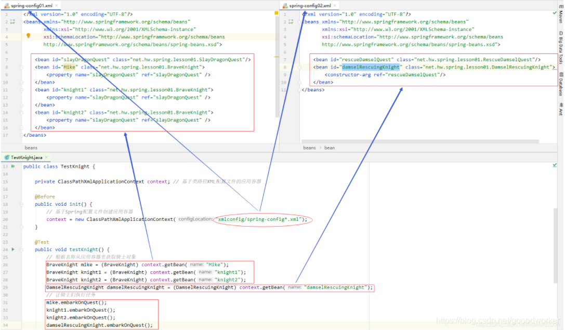Click the beans breadcrumb in spring-config01.xml

pos(31,148)
